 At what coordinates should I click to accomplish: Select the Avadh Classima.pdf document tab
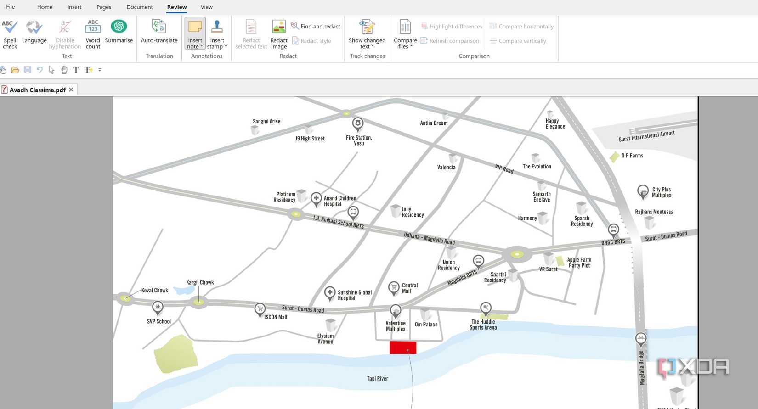tap(38, 90)
